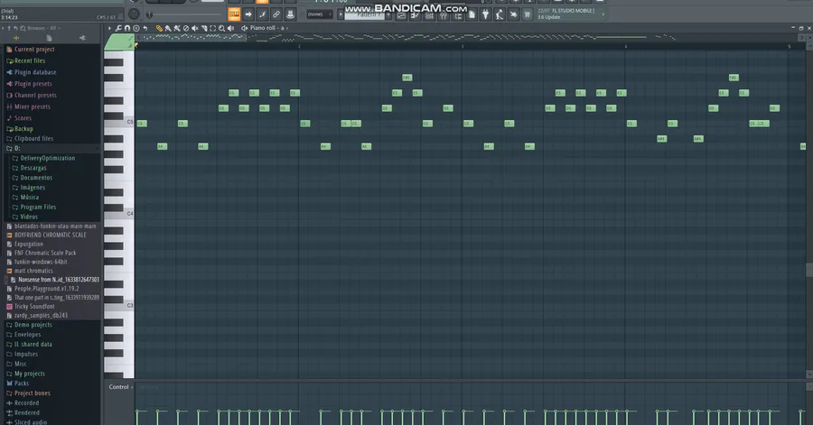Expand Plugin database in browser
Screen dimensions: 813x425
point(35,72)
